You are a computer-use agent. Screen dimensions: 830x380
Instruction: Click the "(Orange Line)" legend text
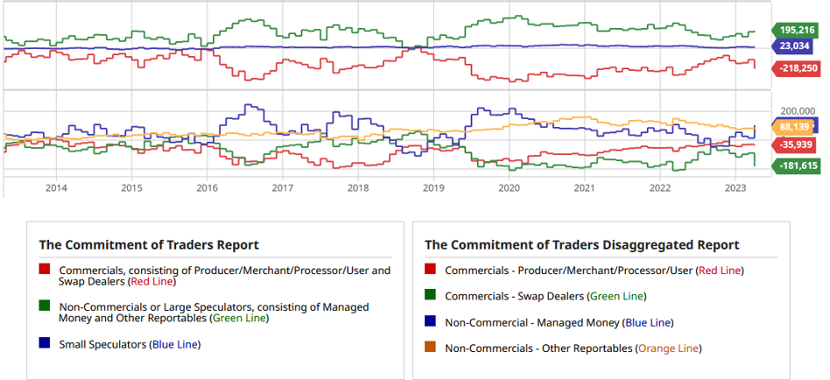[x=670, y=348]
